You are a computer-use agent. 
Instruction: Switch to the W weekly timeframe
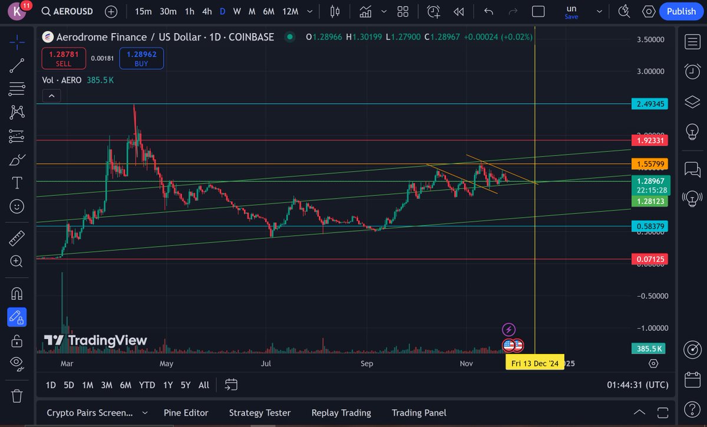[237, 11]
